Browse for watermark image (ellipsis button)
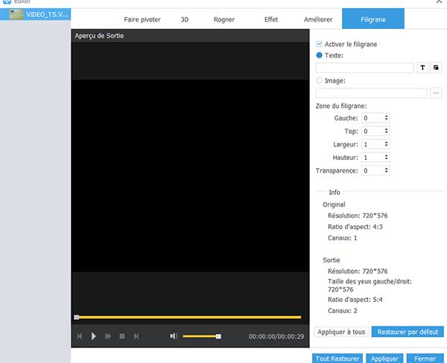This screenshot has height=363, width=447. tap(436, 93)
